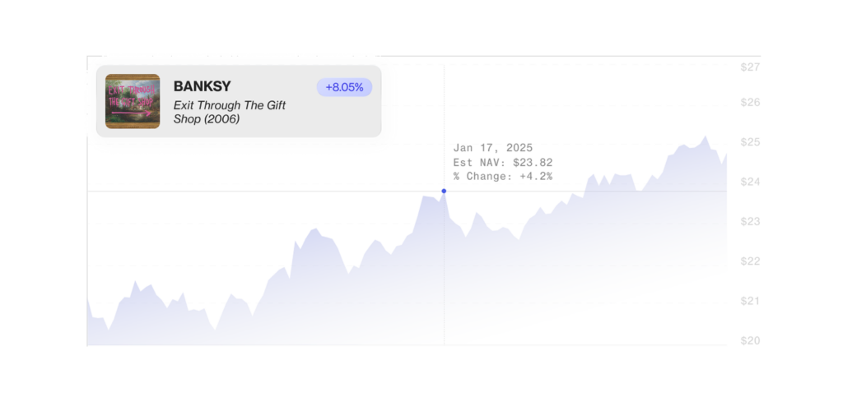
Task: Click the % Change +4.2% tooltip line
Action: tap(502, 176)
